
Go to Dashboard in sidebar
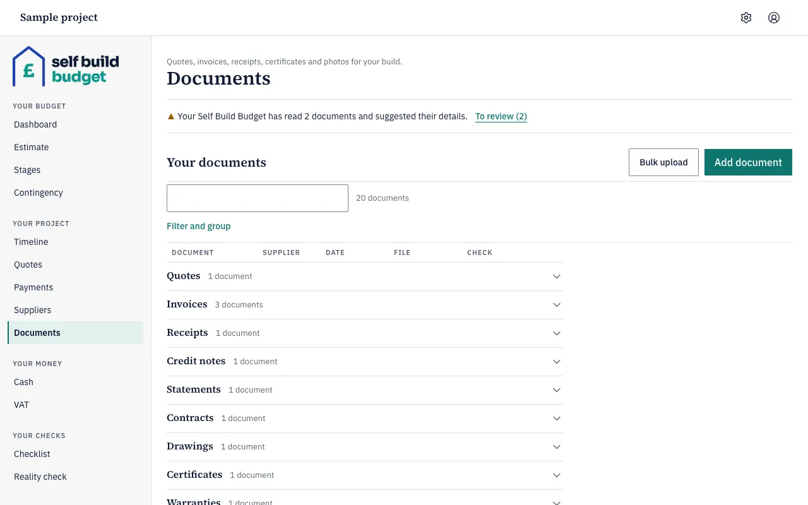tap(76, 124)
